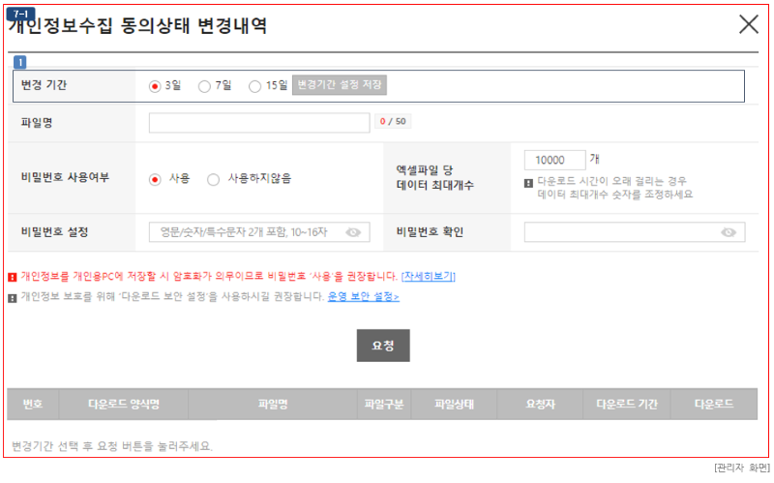
Task: Click the 파일명 column header
Action: tap(273, 405)
